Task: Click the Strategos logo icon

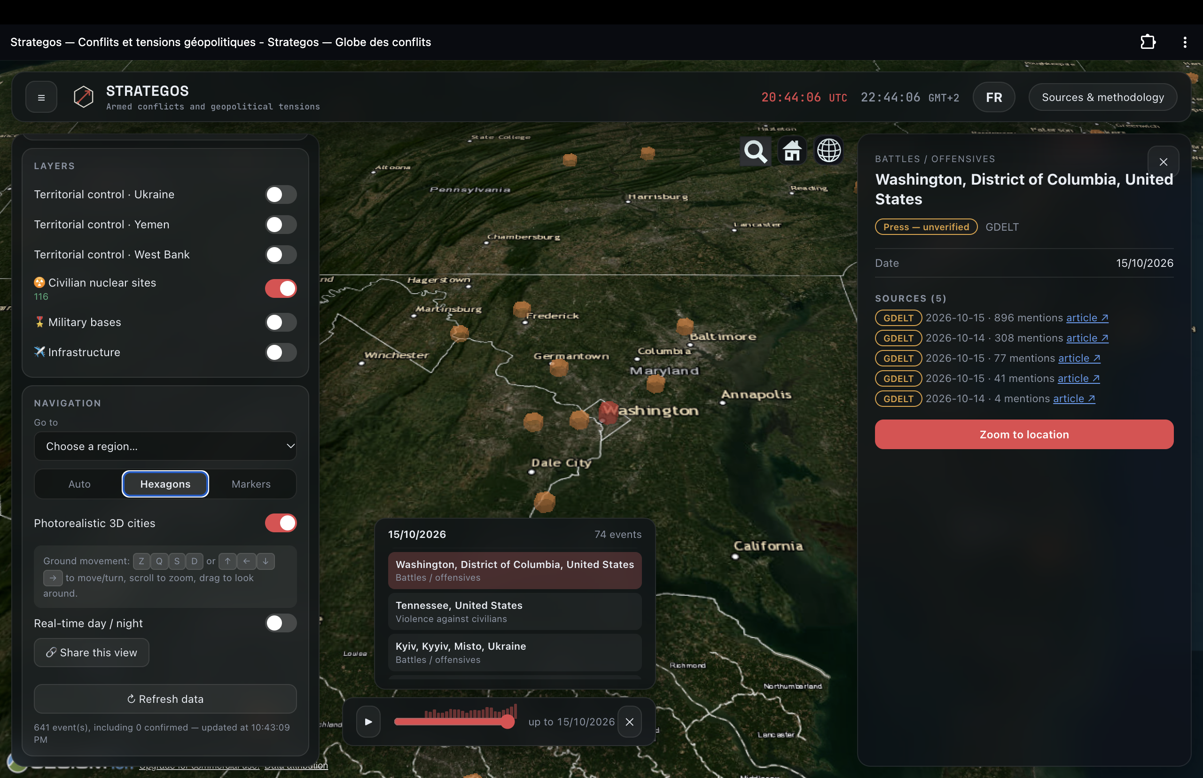Action: click(x=83, y=96)
